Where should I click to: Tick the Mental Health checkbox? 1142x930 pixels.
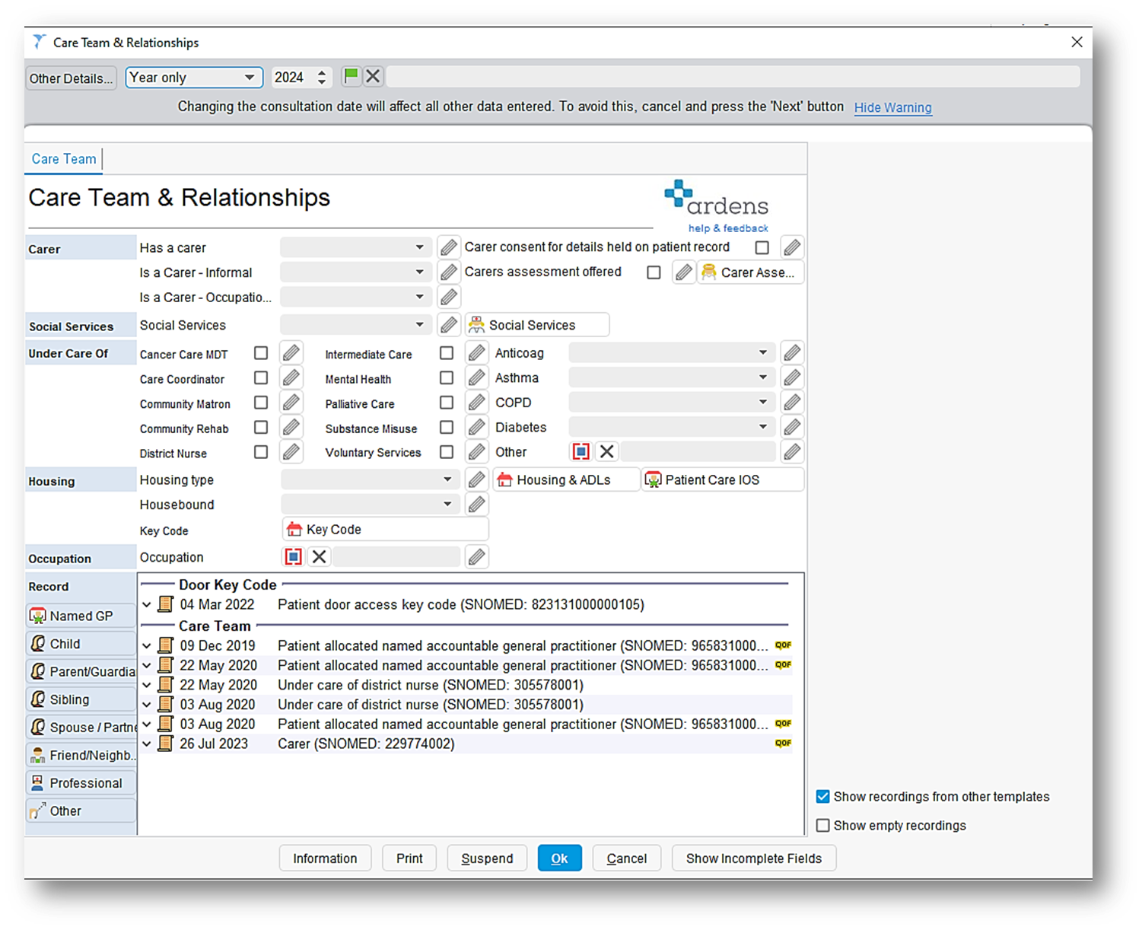[x=447, y=378]
